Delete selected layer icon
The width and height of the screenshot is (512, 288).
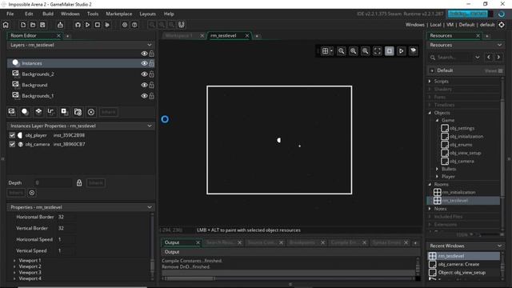(x=91, y=112)
